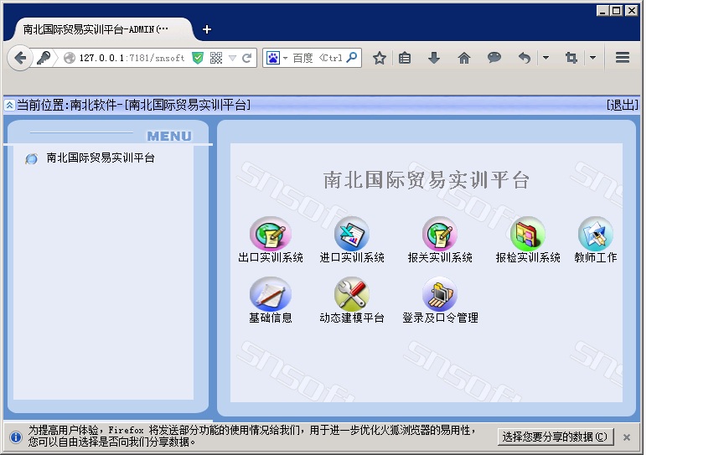724x455 pixels.
Task: Launch the 报检实训系统 inspection icon
Action: (x=527, y=235)
